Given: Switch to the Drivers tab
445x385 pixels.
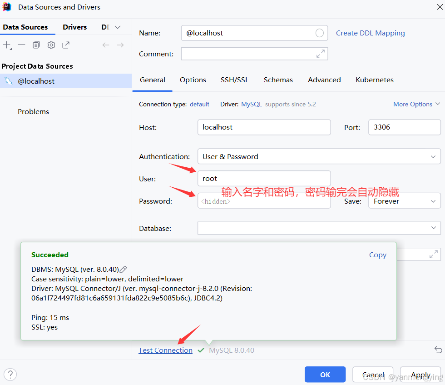Looking at the screenshot, I should click(x=74, y=27).
